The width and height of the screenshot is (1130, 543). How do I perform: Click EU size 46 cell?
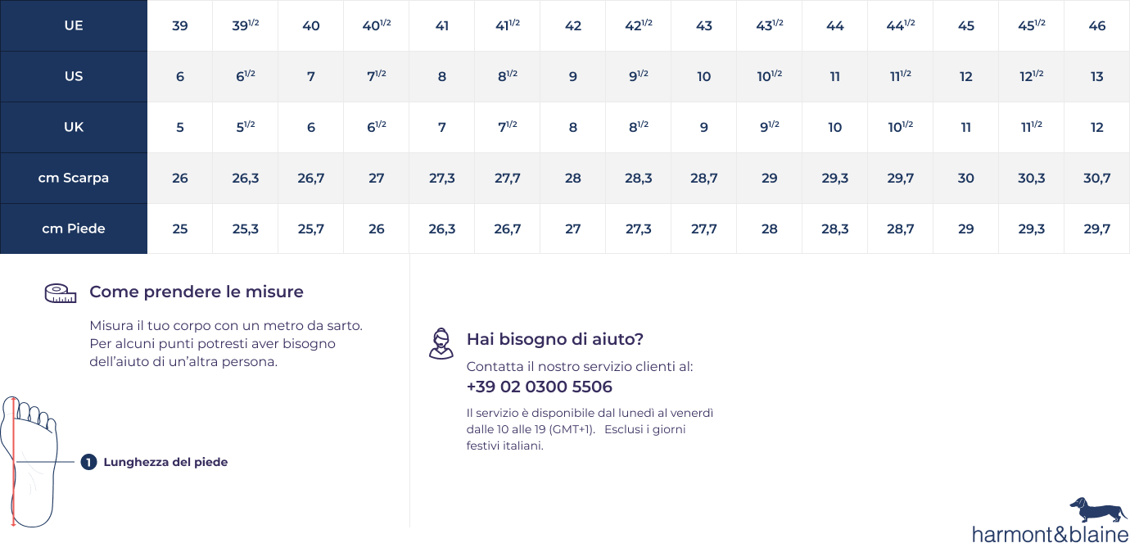1097,25
